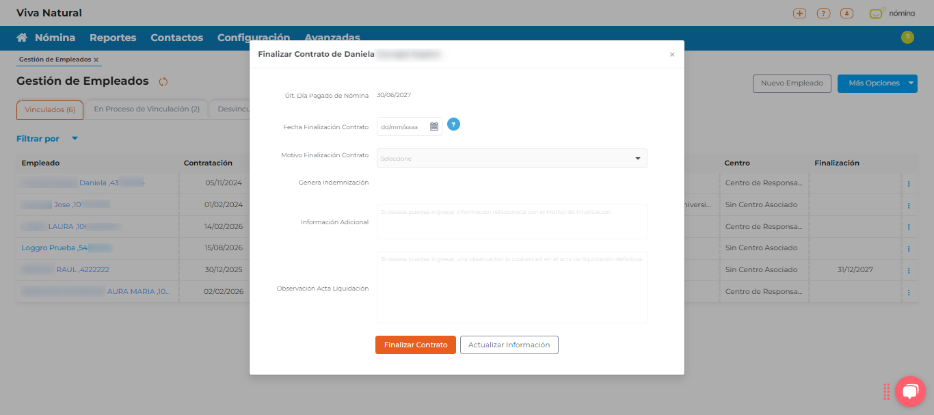Click the Fecha Finalización Contrato date field
The width and height of the screenshot is (934, 415).
pos(402,126)
